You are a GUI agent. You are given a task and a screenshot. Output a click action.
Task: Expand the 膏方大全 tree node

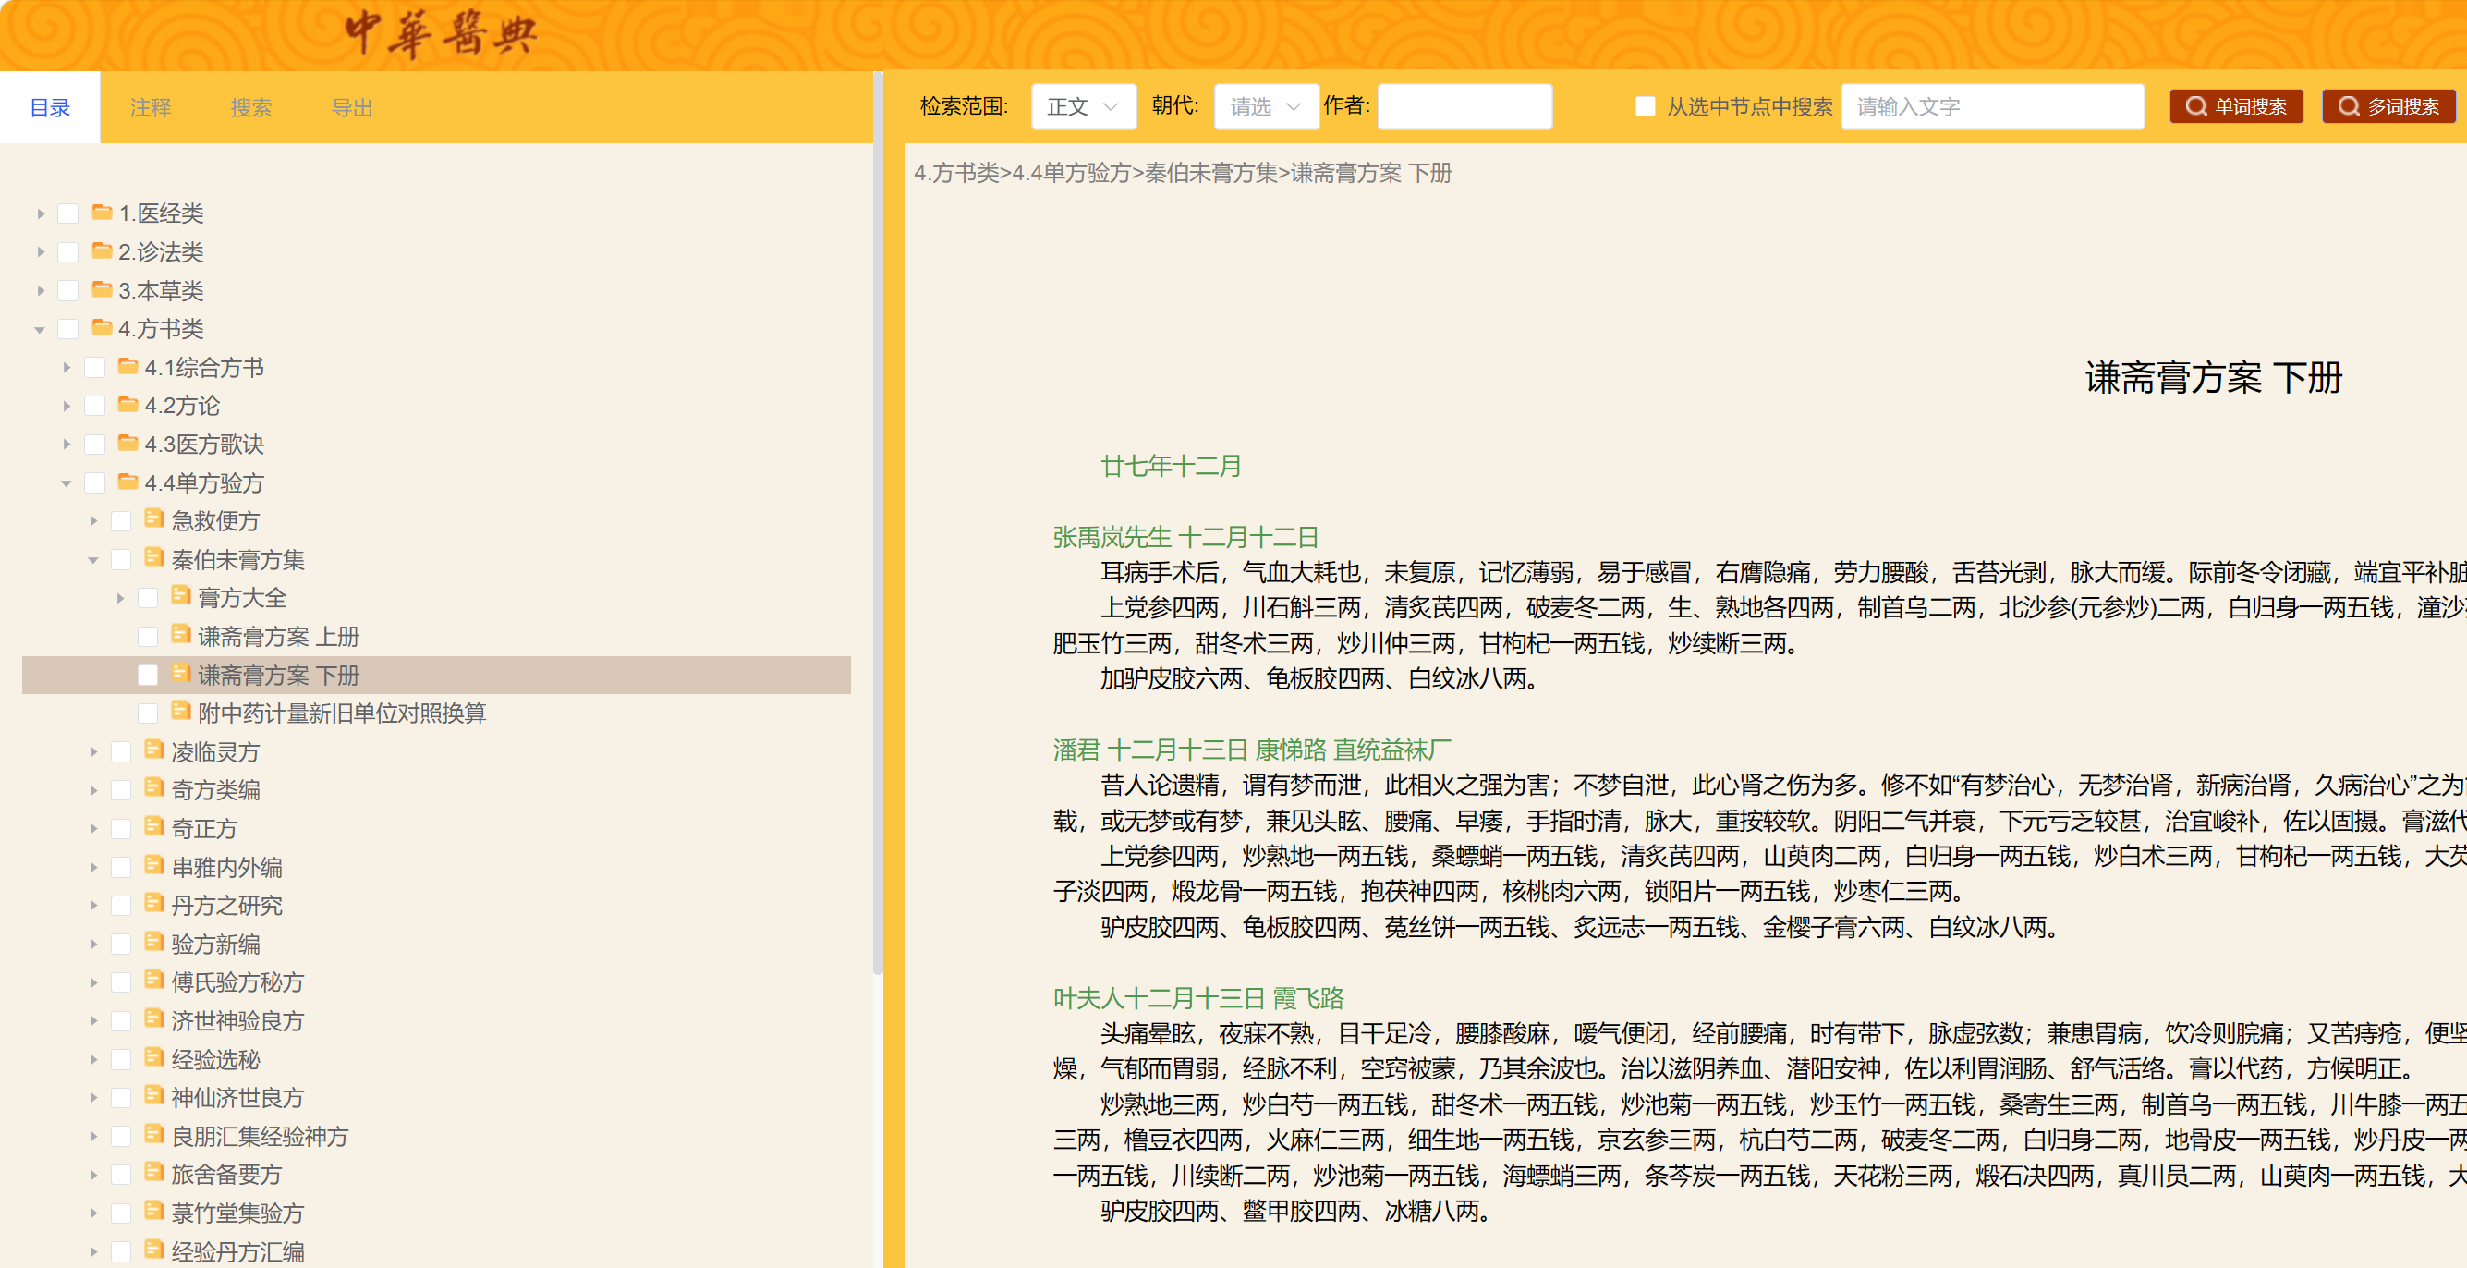(x=120, y=598)
